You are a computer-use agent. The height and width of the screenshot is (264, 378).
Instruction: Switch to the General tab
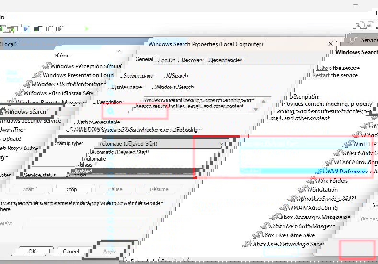point(144,59)
